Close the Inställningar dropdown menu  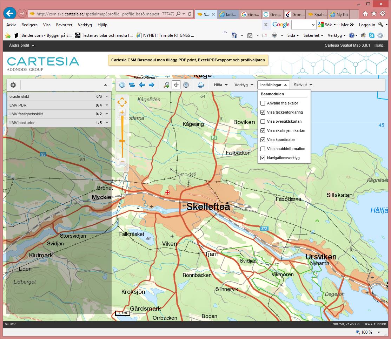[273, 85]
